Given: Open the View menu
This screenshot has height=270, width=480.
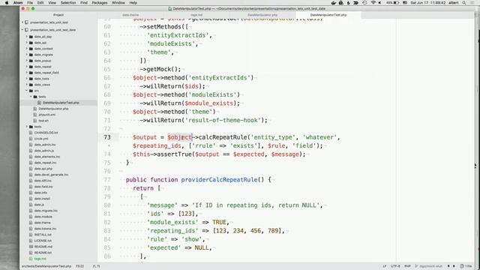Looking at the screenshot, I should 52,3.
